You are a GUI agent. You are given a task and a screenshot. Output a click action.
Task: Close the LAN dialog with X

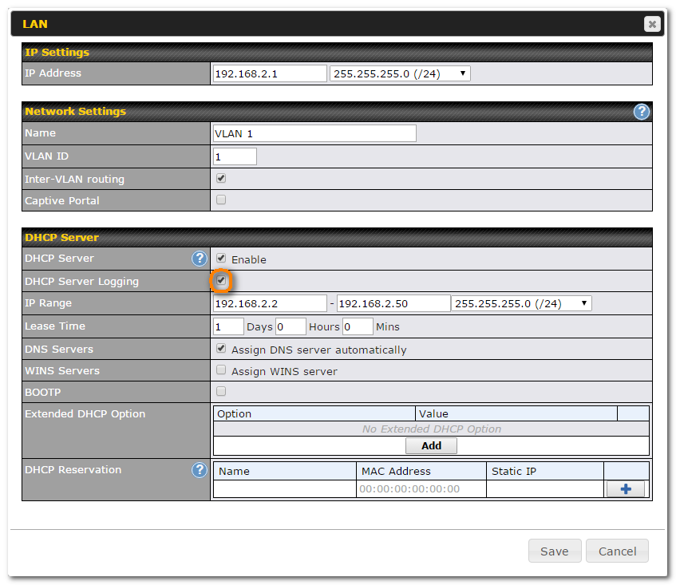[652, 24]
